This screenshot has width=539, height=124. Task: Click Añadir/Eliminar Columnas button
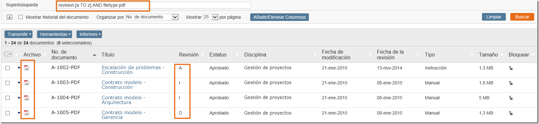280,17
